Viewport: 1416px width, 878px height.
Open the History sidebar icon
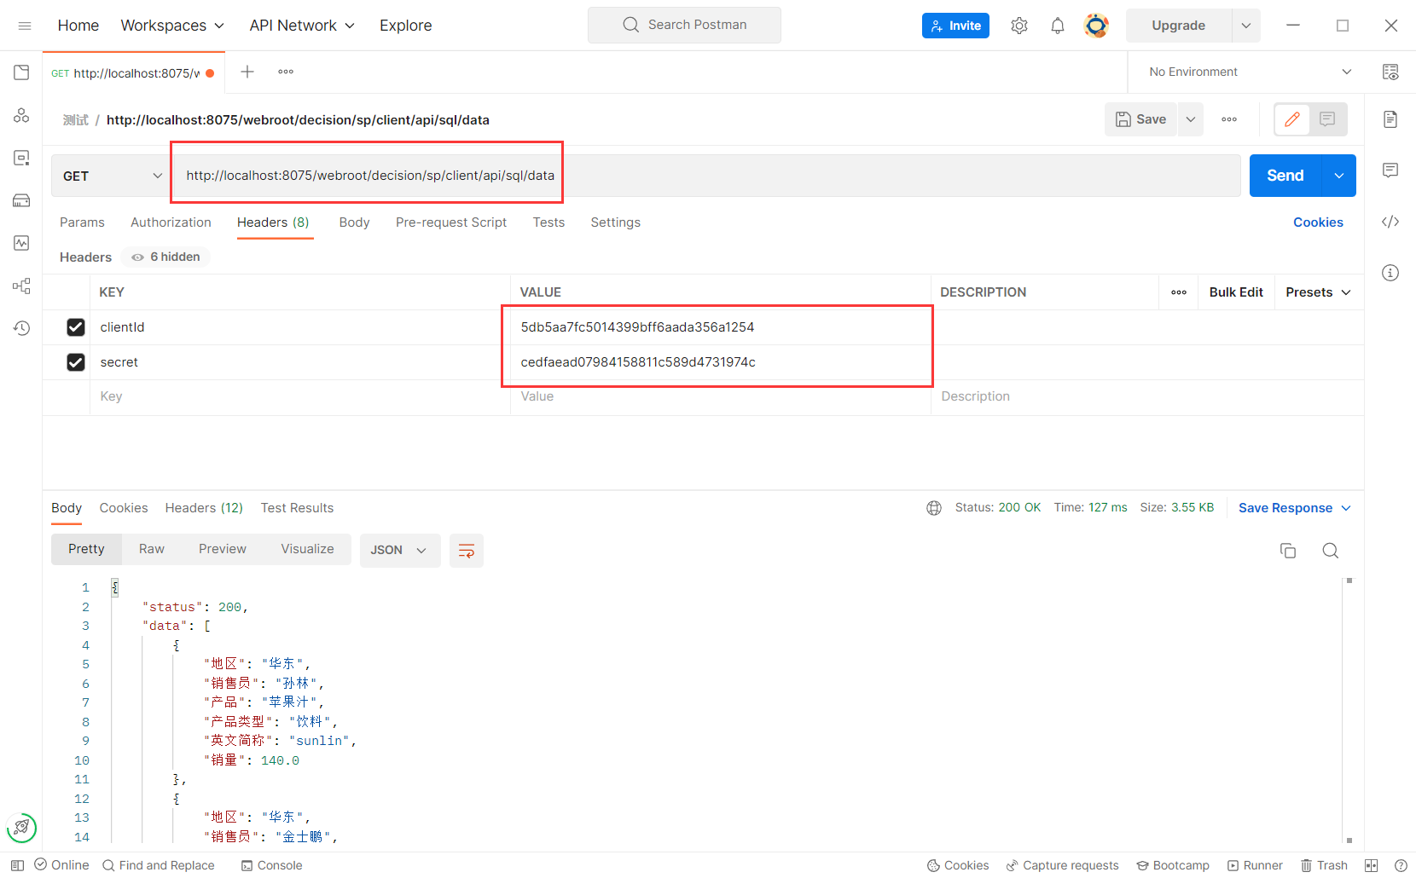point(21,328)
